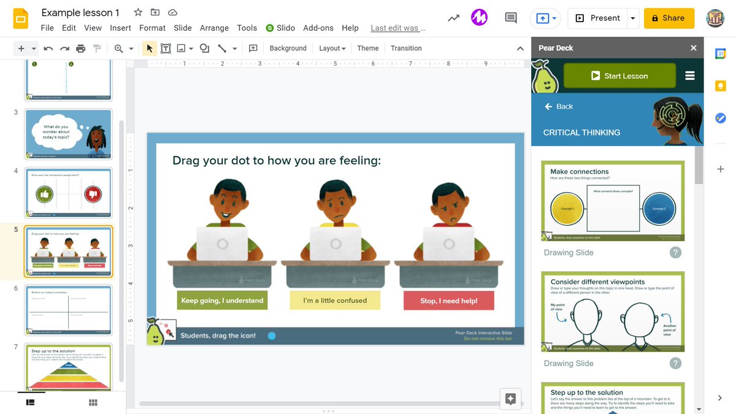
Task: Open Google Tasks in side panel
Action: point(721,118)
